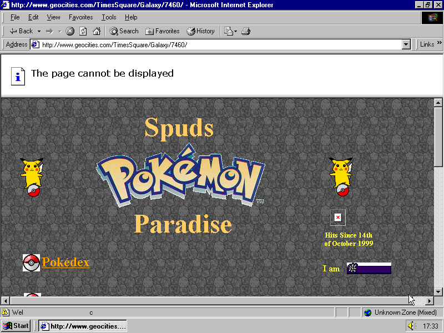Show the History toolbar button
Image resolution: width=444 pixels, height=333 pixels.
click(x=200, y=31)
